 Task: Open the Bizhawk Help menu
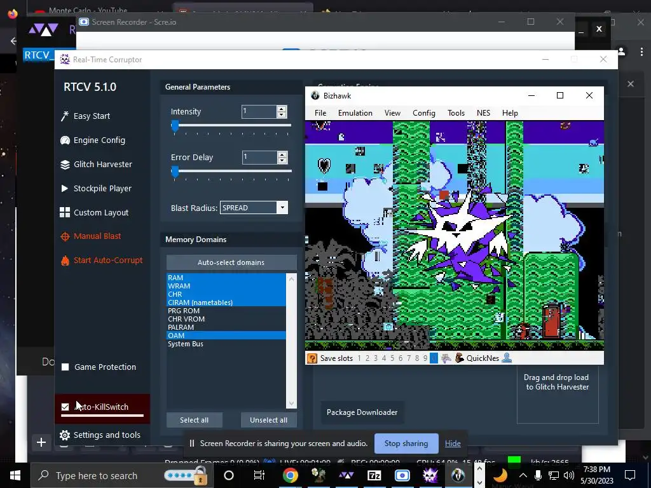click(510, 113)
